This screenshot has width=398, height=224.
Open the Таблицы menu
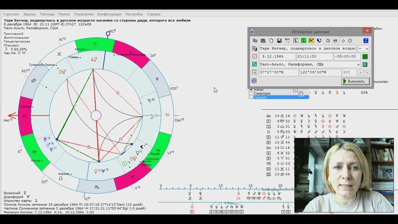pyautogui.click(x=47, y=14)
